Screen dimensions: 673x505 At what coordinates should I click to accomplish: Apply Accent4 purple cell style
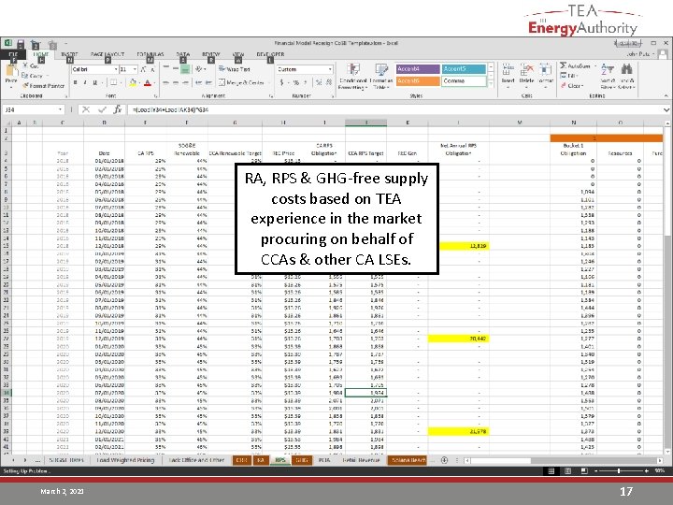click(x=418, y=68)
